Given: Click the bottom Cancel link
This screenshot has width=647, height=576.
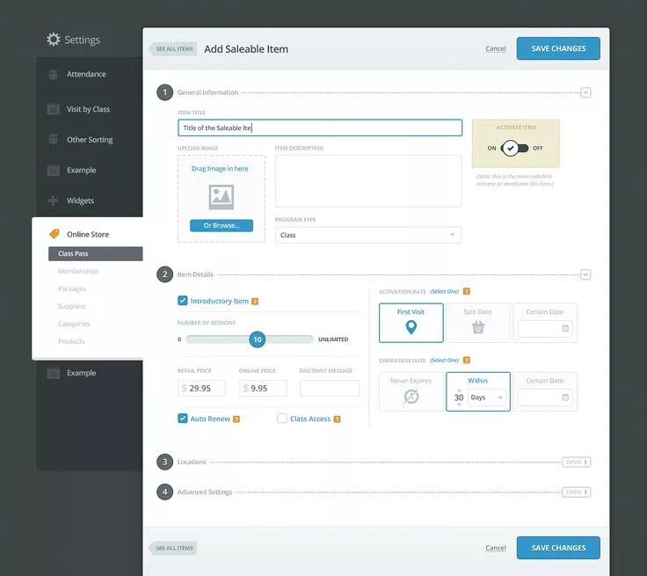Looking at the screenshot, I should click(496, 548).
